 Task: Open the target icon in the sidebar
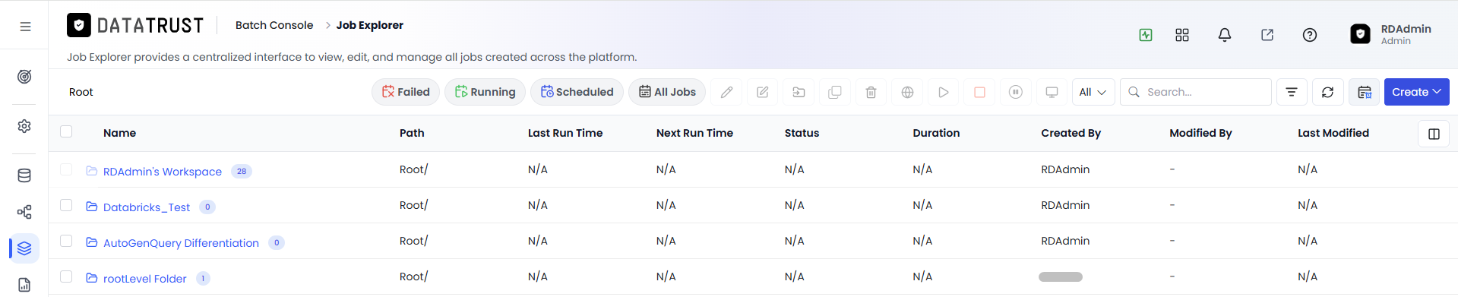click(x=24, y=77)
